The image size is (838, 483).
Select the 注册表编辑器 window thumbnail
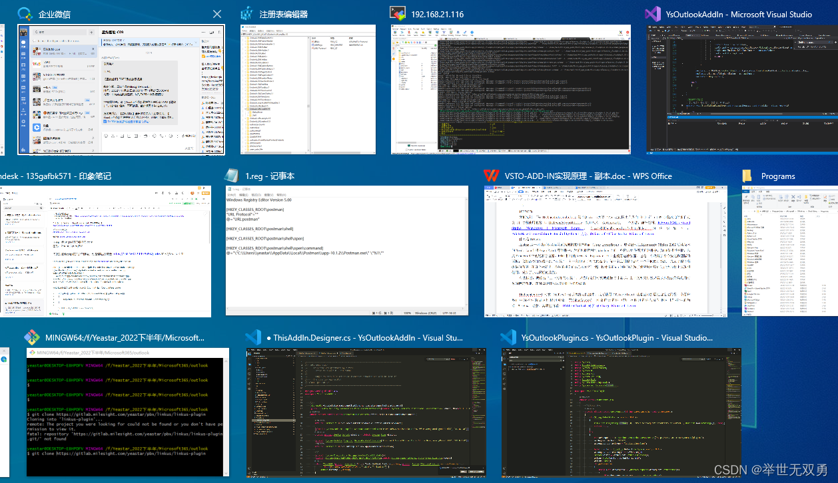point(308,89)
